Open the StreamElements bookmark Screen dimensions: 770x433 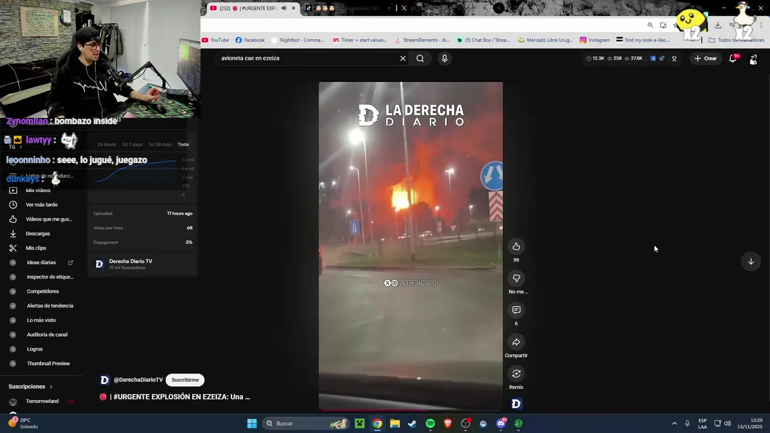(x=422, y=40)
